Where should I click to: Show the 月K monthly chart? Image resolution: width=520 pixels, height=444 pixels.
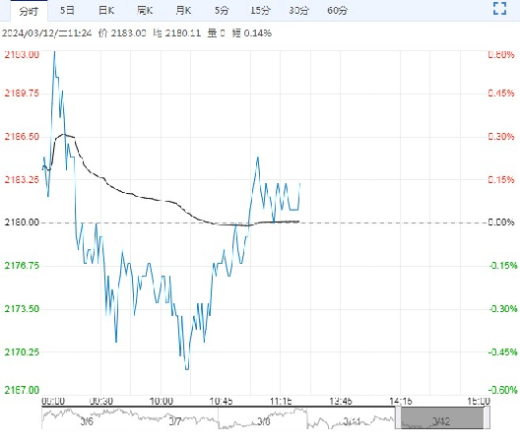[x=183, y=11]
